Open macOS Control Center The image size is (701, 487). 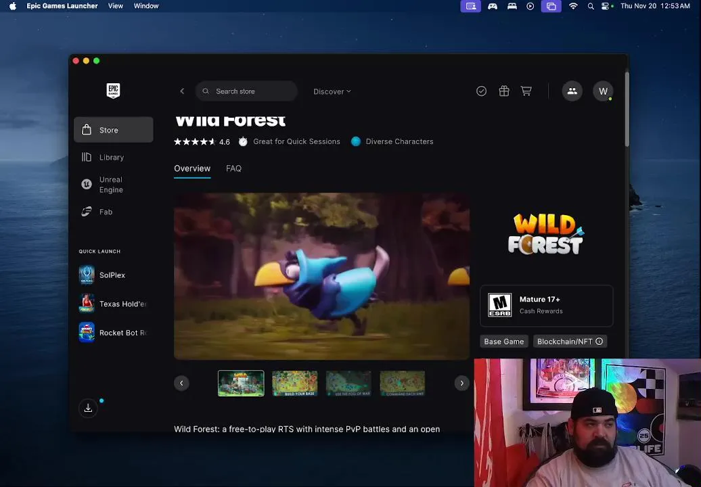pos(607,6)
